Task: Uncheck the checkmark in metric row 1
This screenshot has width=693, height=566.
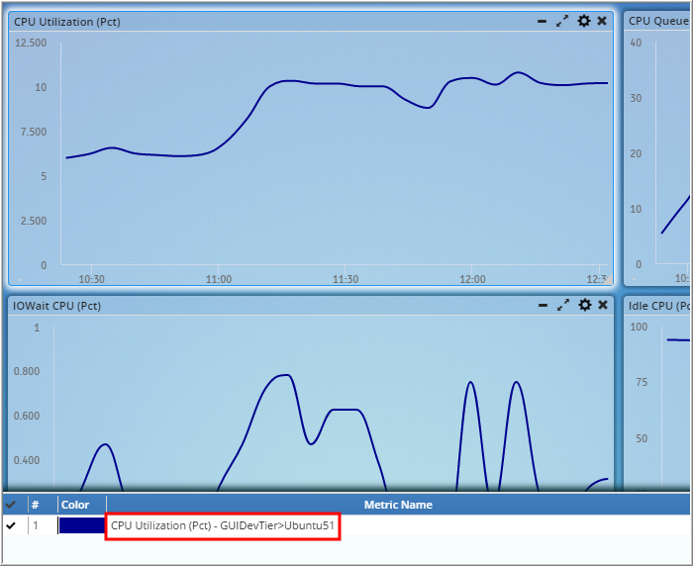Action: [x=11, y=525]
